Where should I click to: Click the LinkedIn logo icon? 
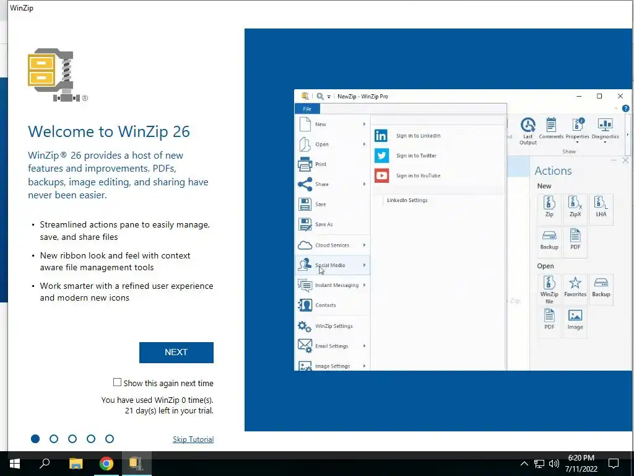coord(381,136)
